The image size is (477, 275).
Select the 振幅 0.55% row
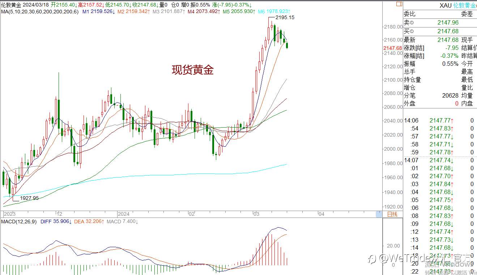click(431, 64)
